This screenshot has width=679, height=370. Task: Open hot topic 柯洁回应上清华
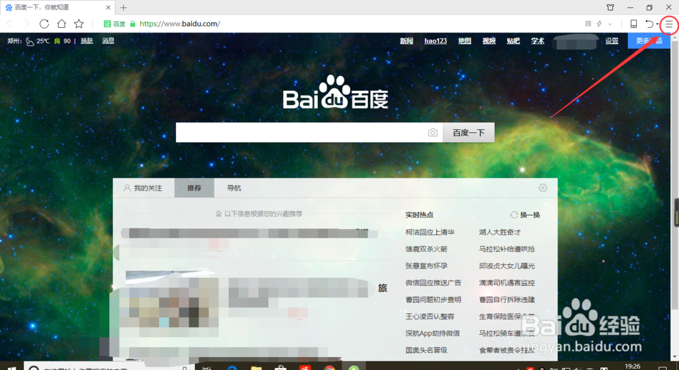[x=430, y=232]
